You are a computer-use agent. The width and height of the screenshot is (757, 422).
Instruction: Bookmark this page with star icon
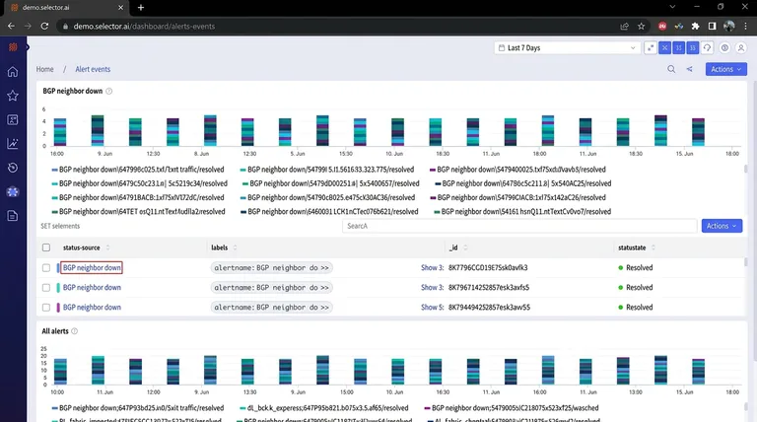641,26
